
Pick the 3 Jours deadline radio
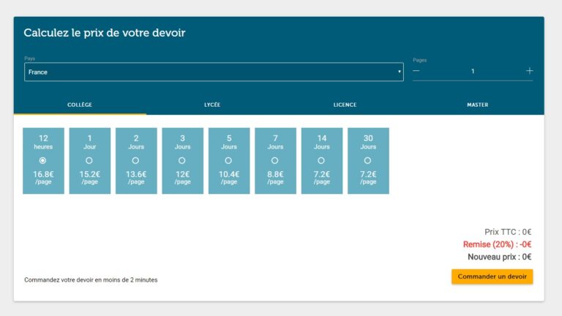pos(182,160)
